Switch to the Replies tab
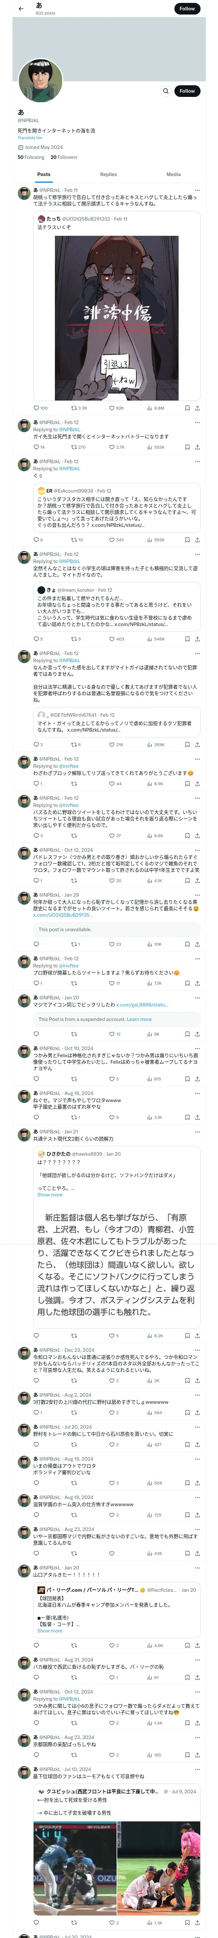 [108, 174]
